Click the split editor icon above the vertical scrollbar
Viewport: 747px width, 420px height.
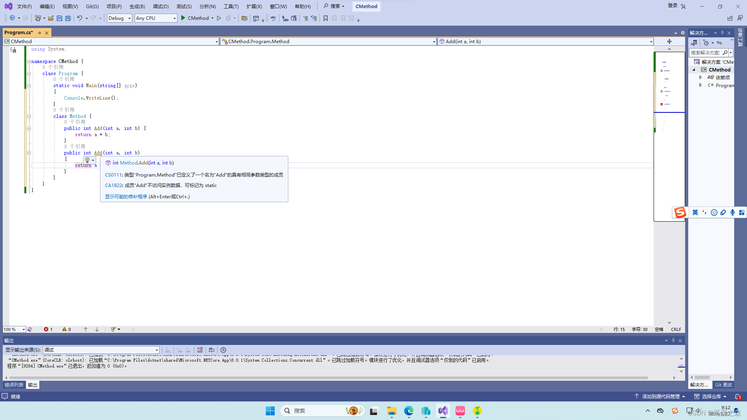pos(669,42)
